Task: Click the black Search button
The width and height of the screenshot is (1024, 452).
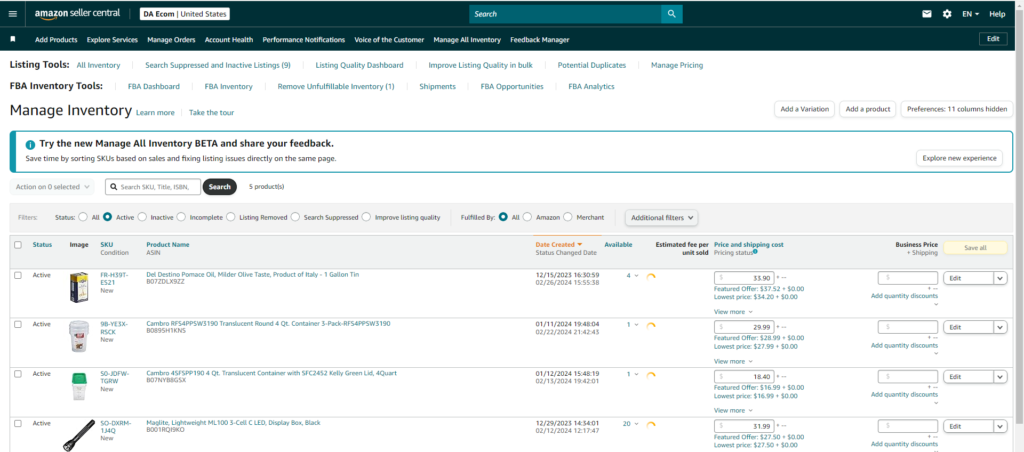Action: point(220,187)
